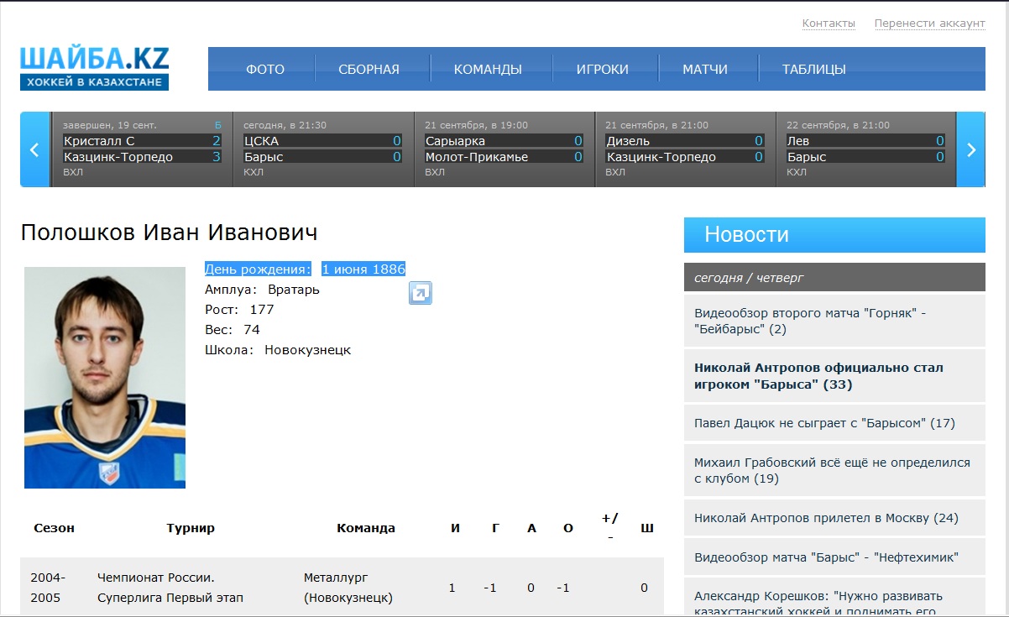Open the Сарыарка vs Молот-Прикамье match
Viewport: 1009px width, 617px height.
(504, 149)
